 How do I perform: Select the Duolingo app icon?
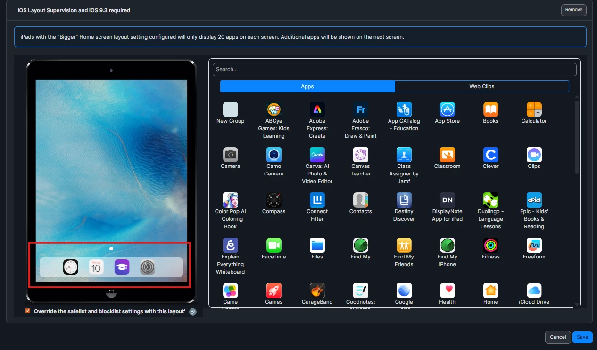point(490,200)
